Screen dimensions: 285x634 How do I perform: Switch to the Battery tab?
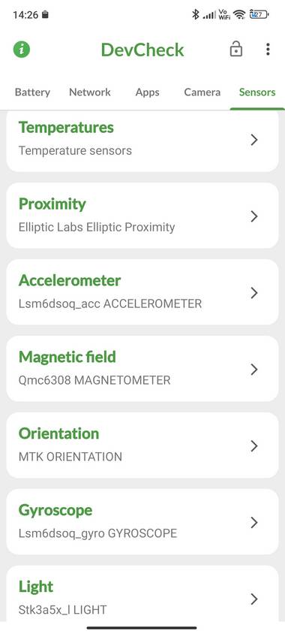pos(32,92)
